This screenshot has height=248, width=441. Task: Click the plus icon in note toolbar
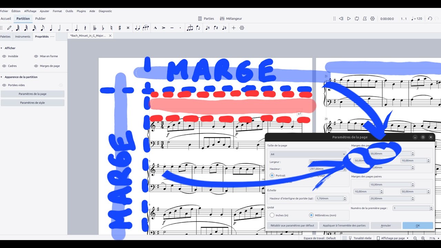click(234, 28)
